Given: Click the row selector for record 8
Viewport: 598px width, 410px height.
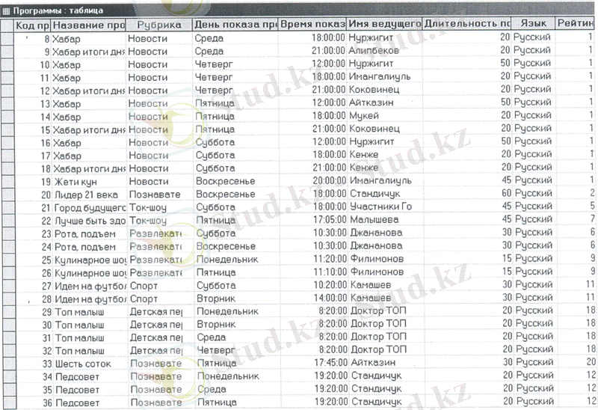Looking at the screenshot, I should [x=7, y=39].
